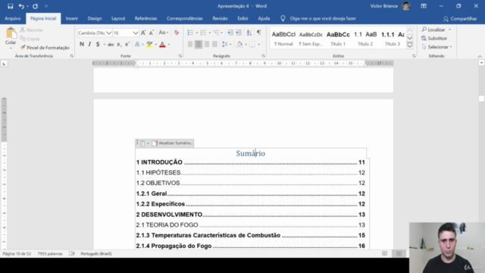Center align text

click(x=199, y=44)
